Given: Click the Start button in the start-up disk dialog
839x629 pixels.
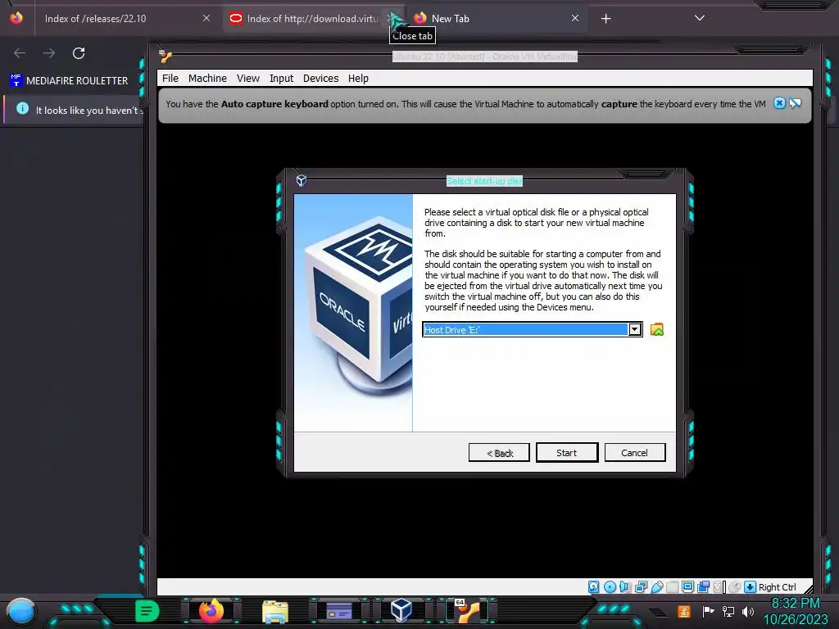Looking at the screenshot, I should click(x=567, y=452).
